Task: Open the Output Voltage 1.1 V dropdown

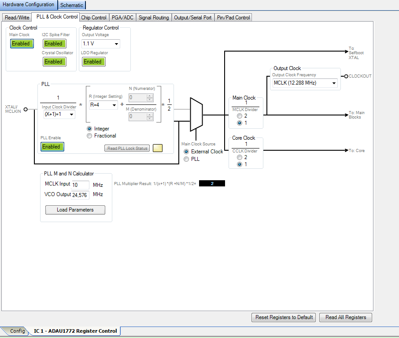Action: (101, 44)
